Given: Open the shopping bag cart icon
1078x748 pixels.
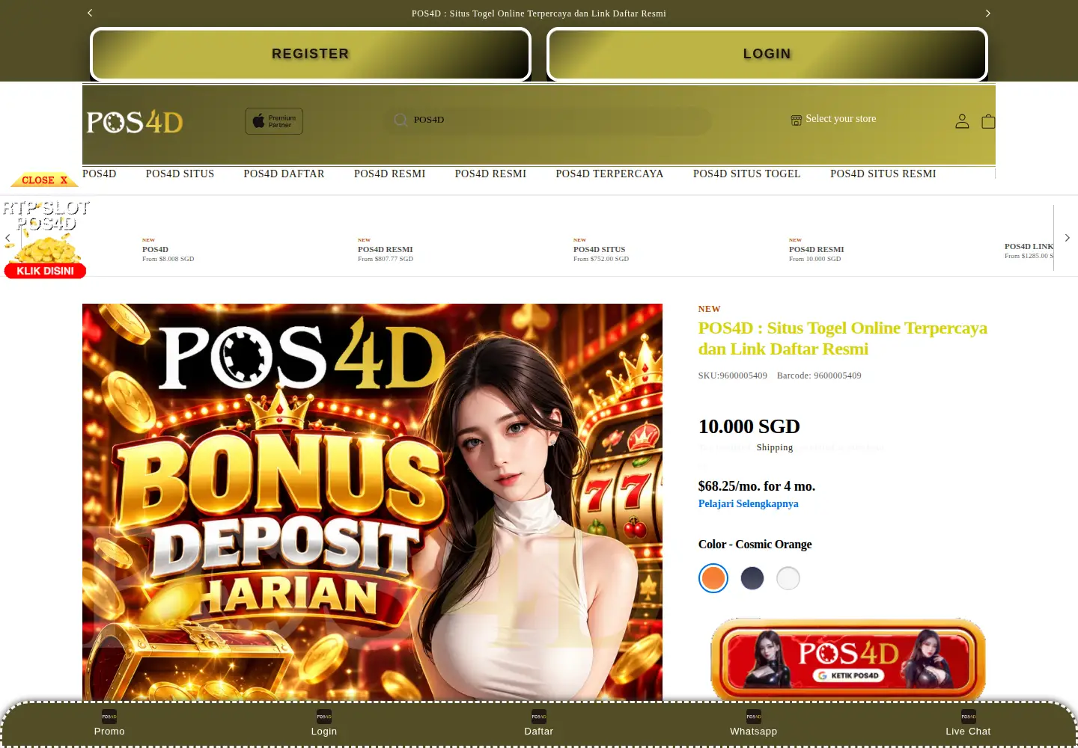Looking at the screenshot, I should (x=988, y=121).
